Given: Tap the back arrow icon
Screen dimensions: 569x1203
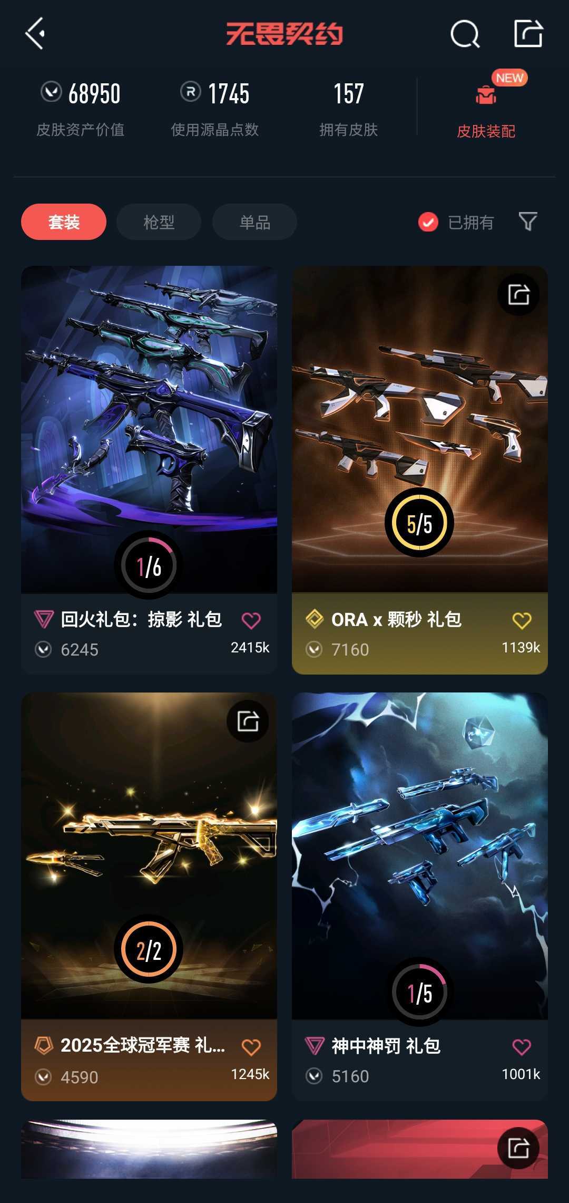Looking at the screenshot, I should pos(35,34).
